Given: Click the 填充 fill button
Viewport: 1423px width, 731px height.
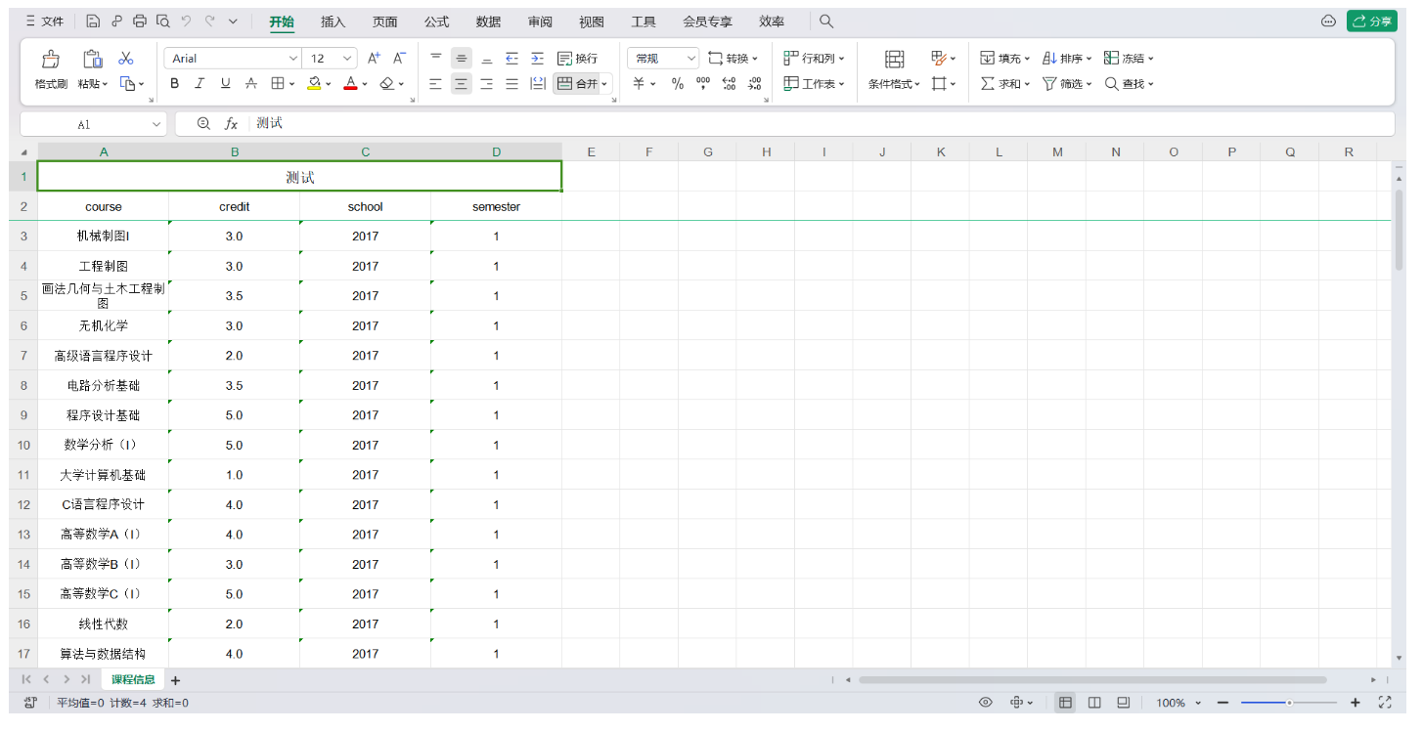Looking at the screenshot, I should pos(1005,59).
